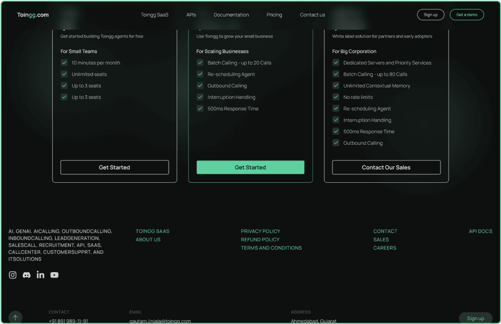
Task: Go to Pricing in top navigation
Action: (x=274, y=15)
